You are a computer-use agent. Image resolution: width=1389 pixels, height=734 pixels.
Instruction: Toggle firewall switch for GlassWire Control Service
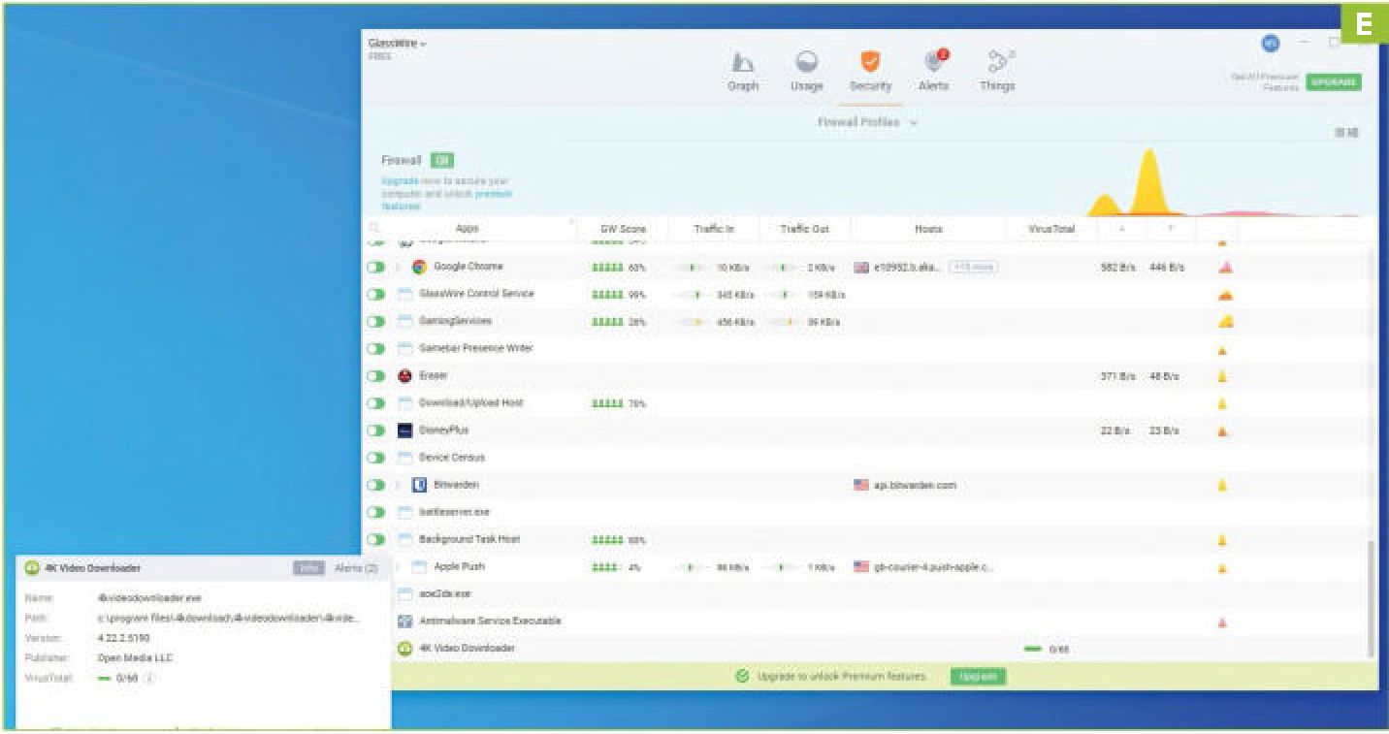pos(376,294)
